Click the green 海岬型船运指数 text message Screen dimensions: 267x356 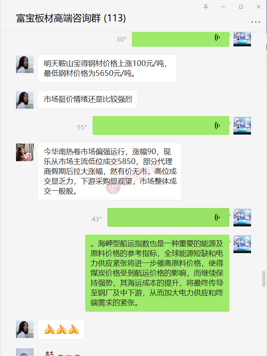pyautogui.click(x=157, y=273)
